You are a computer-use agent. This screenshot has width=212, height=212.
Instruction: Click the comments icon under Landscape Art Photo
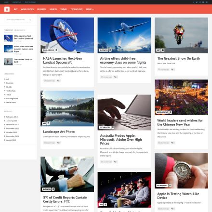(x=58, y=143)
